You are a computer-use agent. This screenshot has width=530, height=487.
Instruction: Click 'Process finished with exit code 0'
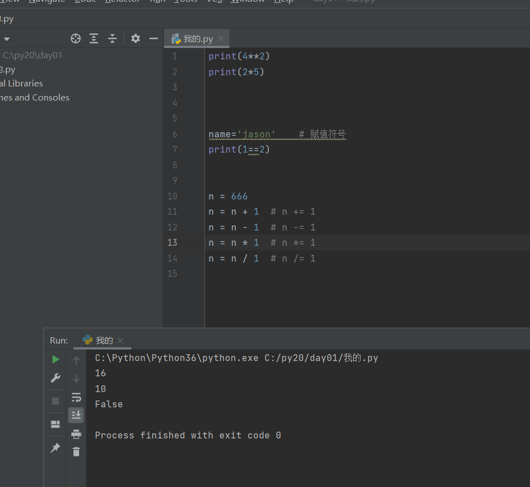[188, 435]
